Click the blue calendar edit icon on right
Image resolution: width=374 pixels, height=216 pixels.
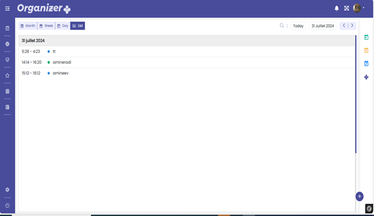(366, 63)
